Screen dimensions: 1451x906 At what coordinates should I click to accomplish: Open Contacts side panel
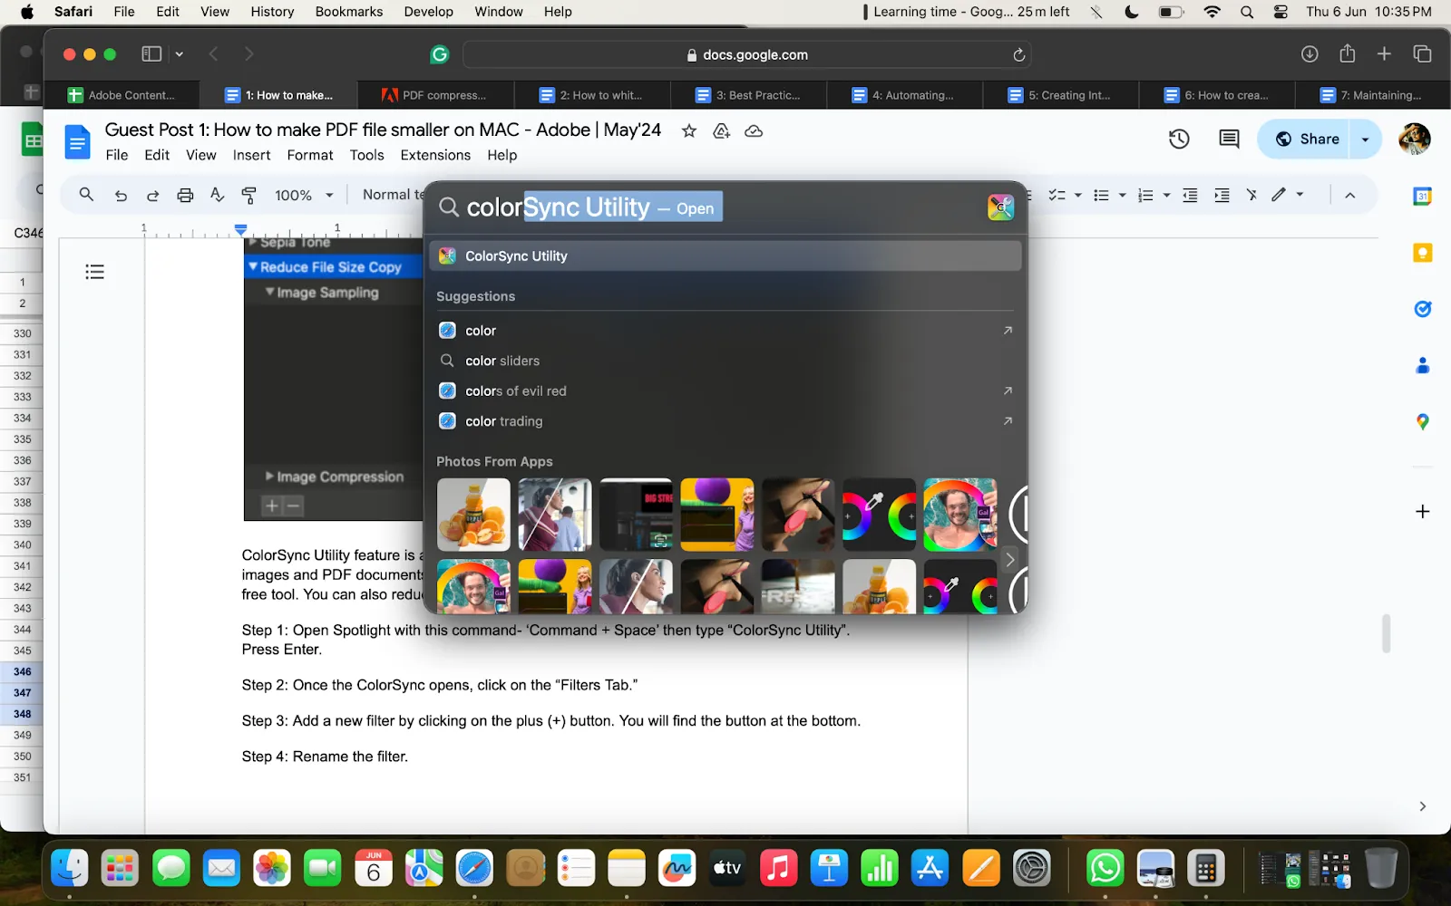click(1422, 365)
